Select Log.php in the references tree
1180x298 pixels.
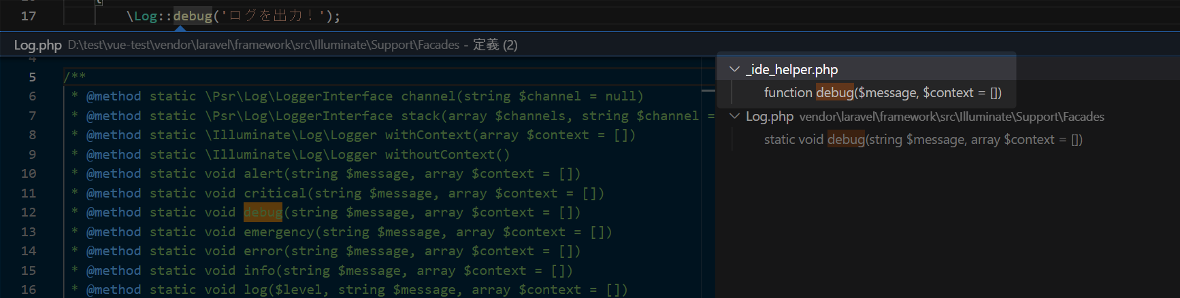click(770, 116)
